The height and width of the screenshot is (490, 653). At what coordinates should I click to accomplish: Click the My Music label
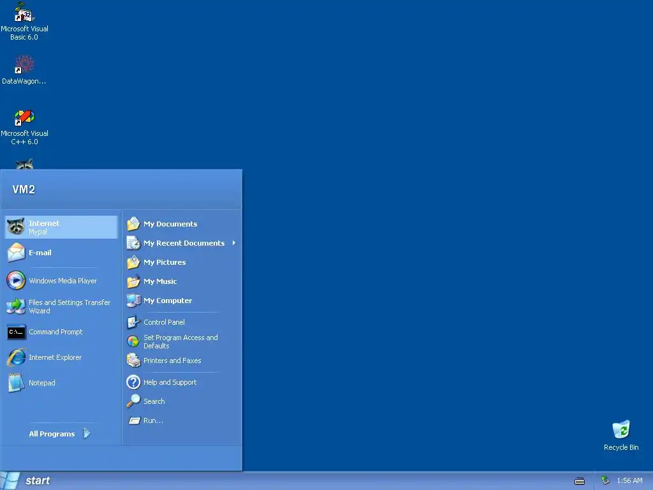click(160, 281)
